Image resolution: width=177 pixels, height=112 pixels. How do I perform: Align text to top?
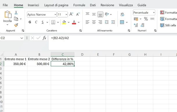(87, 14)
